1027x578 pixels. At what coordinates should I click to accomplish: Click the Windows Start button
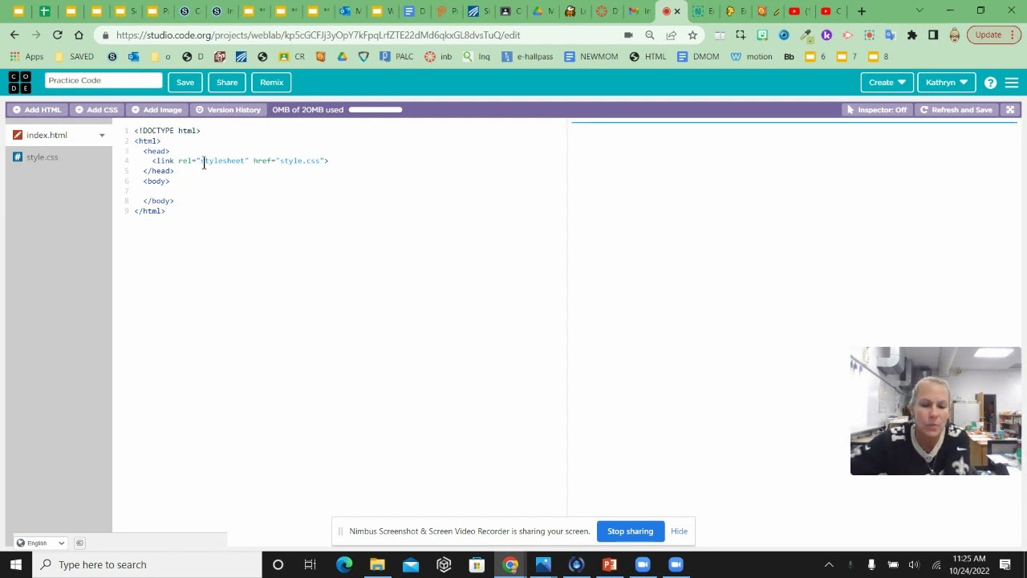click(16, 564)
